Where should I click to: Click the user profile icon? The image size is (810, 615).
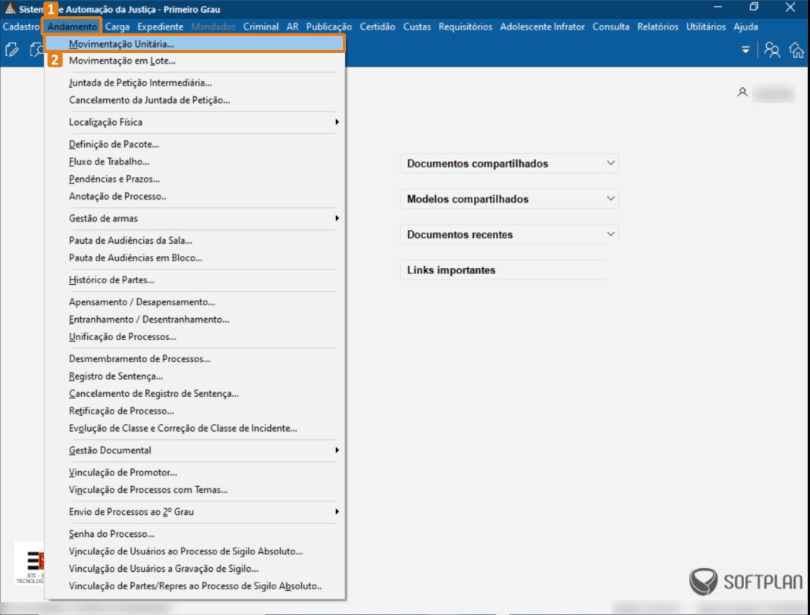pyautogui.click(x=743, y=92)
